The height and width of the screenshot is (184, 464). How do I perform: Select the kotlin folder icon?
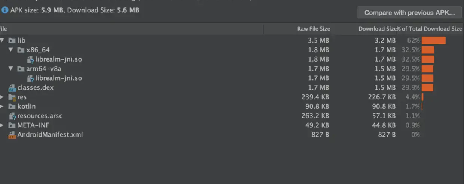12,106
